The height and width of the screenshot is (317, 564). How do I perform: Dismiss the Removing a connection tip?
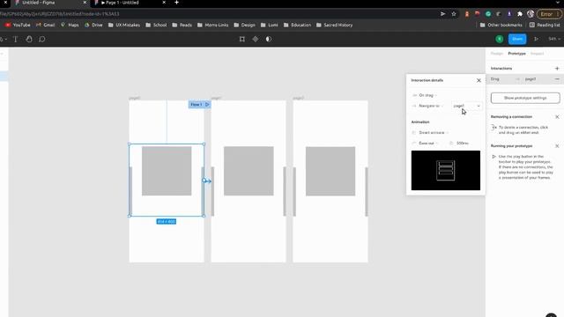tap(557, 117)
